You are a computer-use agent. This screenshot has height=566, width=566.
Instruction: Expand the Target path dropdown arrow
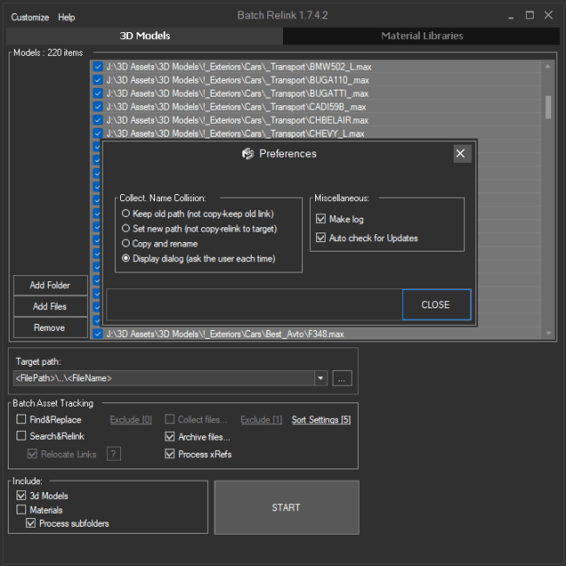(320, 378)
